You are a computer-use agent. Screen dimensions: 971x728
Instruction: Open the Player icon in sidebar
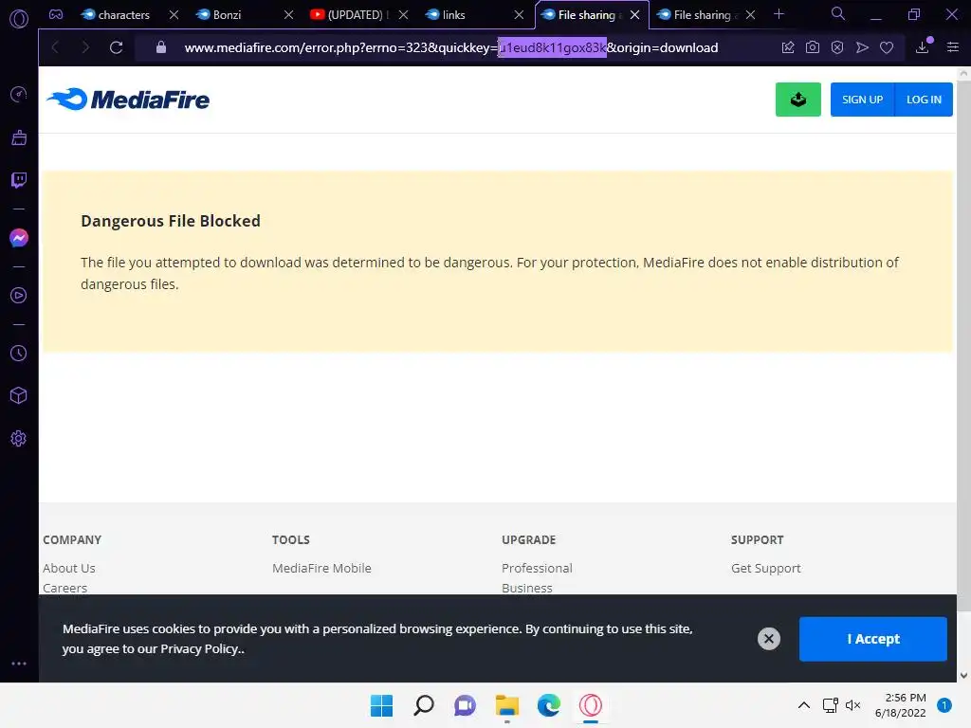19,296
